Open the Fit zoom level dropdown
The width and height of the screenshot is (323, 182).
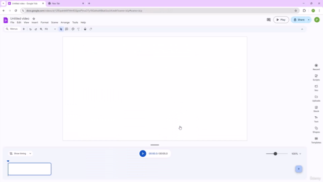(x=50, y=29)
